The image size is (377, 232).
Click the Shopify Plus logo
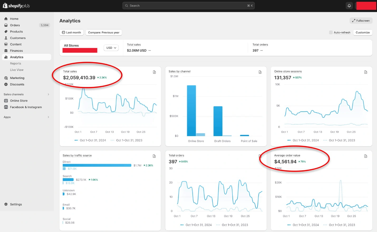pyautogui.click(x=16, y=6)
